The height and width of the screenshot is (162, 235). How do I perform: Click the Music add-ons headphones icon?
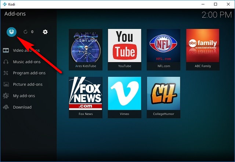[6, 62]
